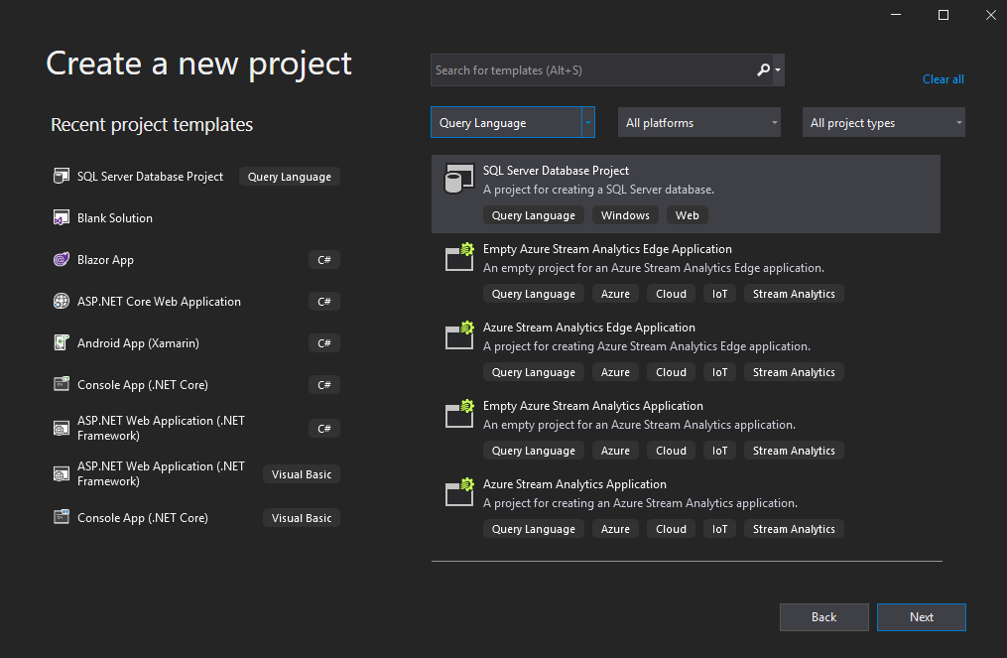
Task: Focus the Search for templates field
Action: tap(590, 70)
